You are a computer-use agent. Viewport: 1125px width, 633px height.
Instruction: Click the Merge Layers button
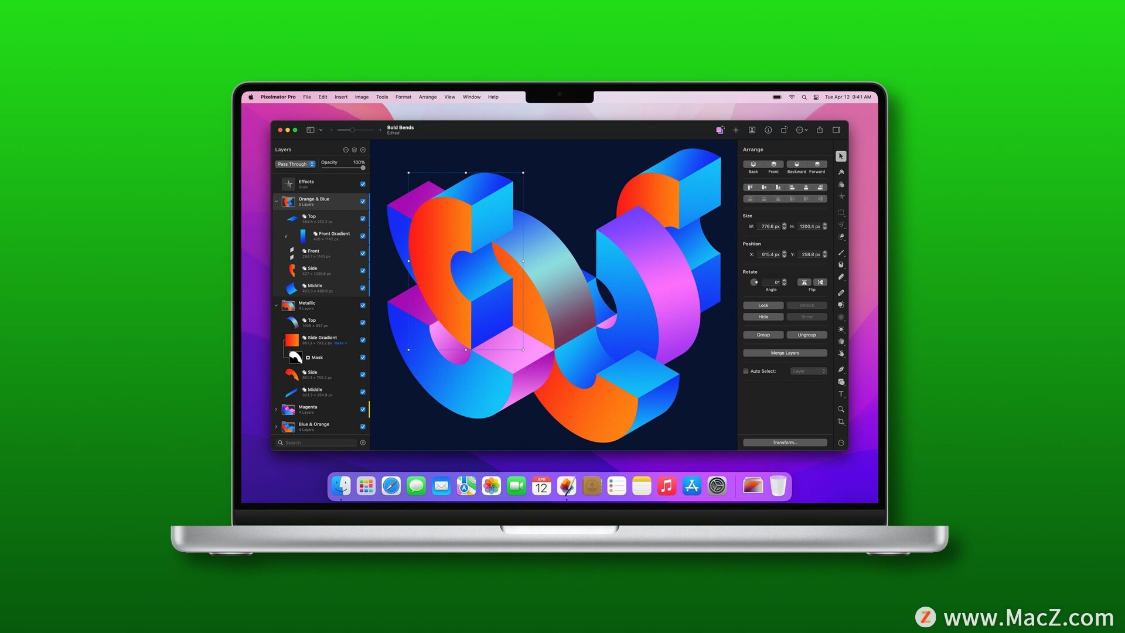click(x=784, y=352)
